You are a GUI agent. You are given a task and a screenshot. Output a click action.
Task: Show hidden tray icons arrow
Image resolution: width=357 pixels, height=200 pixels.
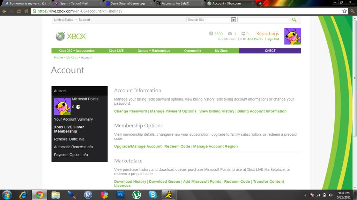(305, 195)
